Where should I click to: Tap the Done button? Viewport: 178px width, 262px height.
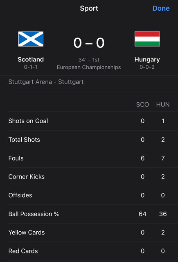(161, 8)
